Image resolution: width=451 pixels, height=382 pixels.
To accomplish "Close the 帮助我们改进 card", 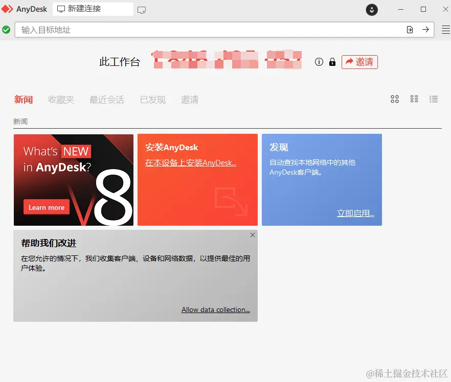I will pos(252,235).
